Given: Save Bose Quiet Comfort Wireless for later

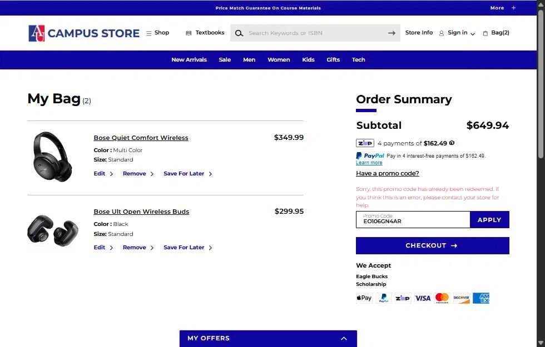Looking at the screenshot, I should (188, 173).
